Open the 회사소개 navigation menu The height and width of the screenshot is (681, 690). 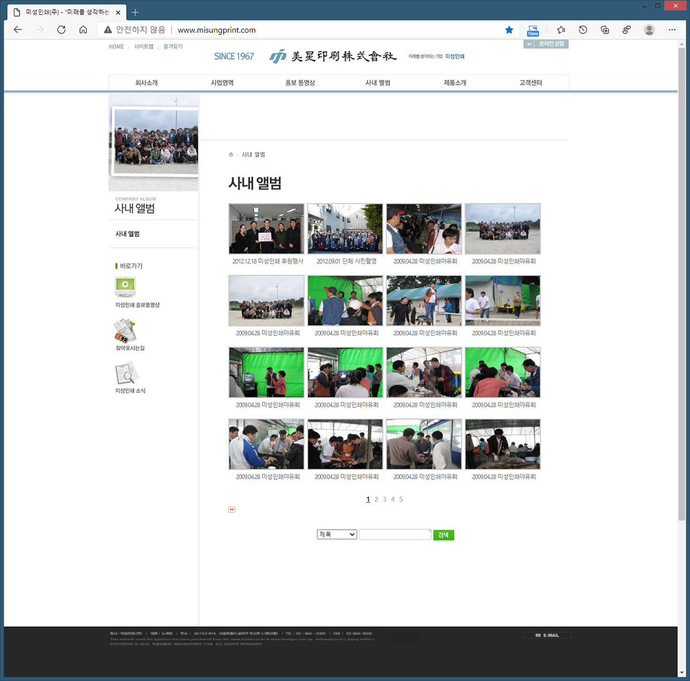pos(147,83)
